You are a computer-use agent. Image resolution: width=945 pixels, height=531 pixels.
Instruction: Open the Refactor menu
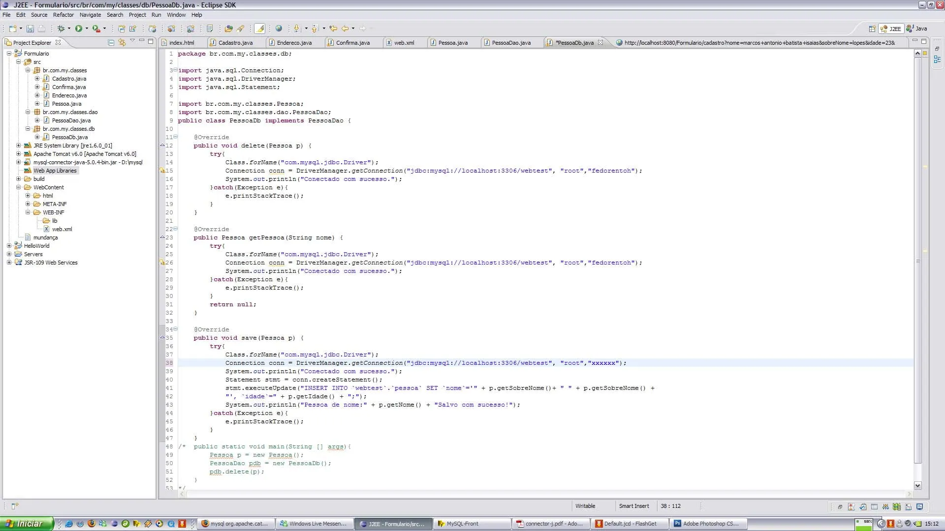click(63, 15)
